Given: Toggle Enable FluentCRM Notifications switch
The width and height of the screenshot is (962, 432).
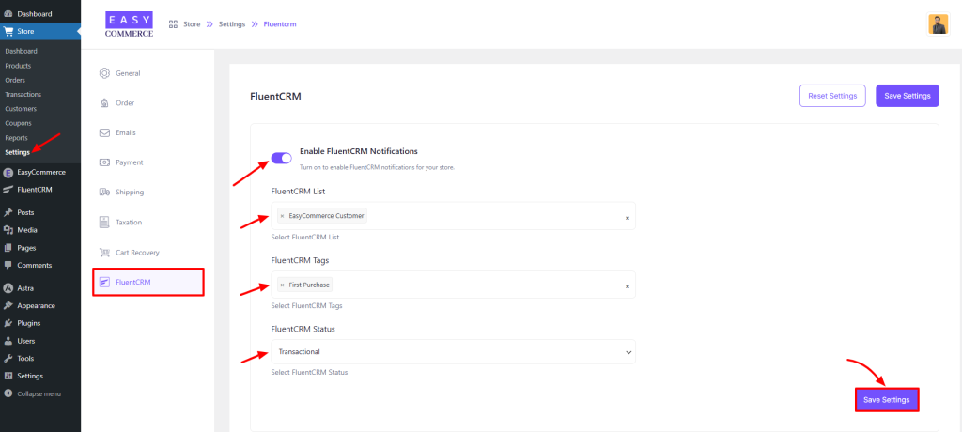Looking at the screenshot, I should point(282,159).
